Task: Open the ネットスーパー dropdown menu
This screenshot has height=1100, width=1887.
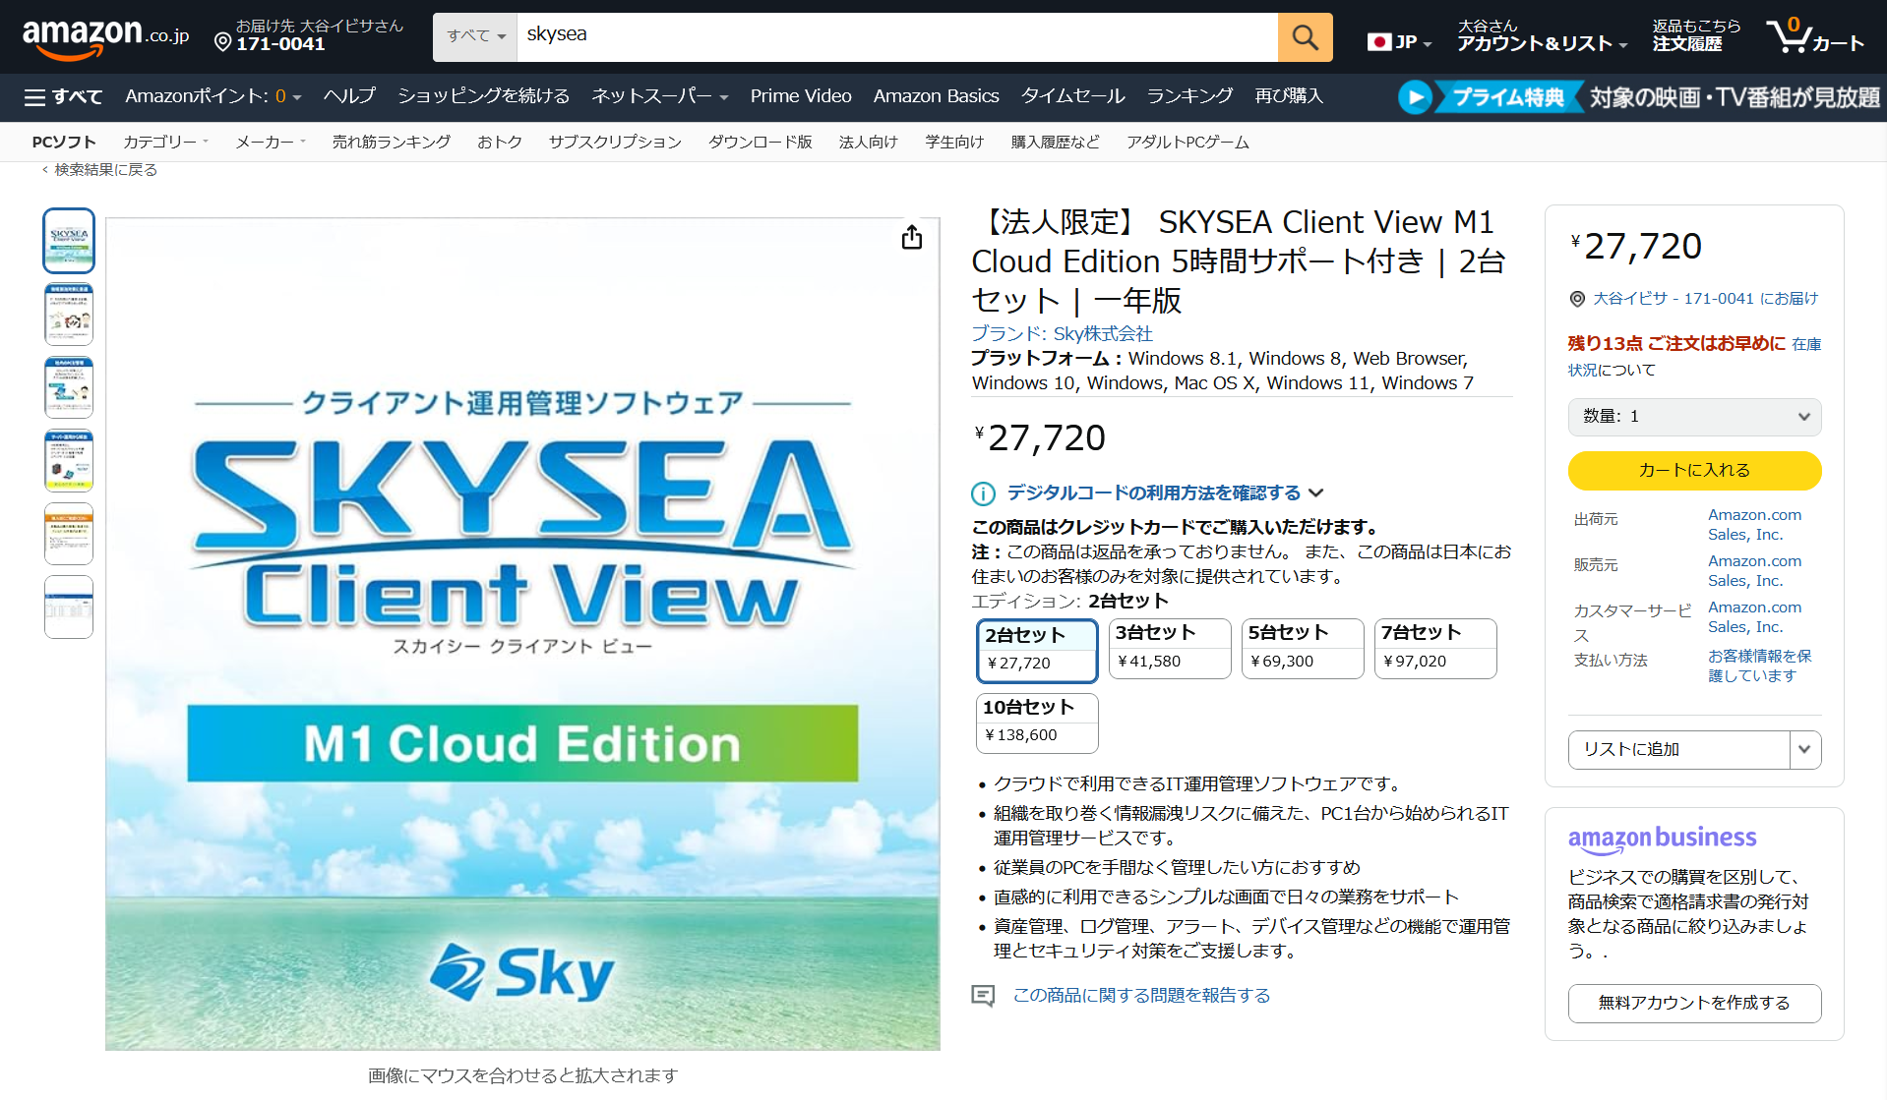Action: (x=659, y=96)
